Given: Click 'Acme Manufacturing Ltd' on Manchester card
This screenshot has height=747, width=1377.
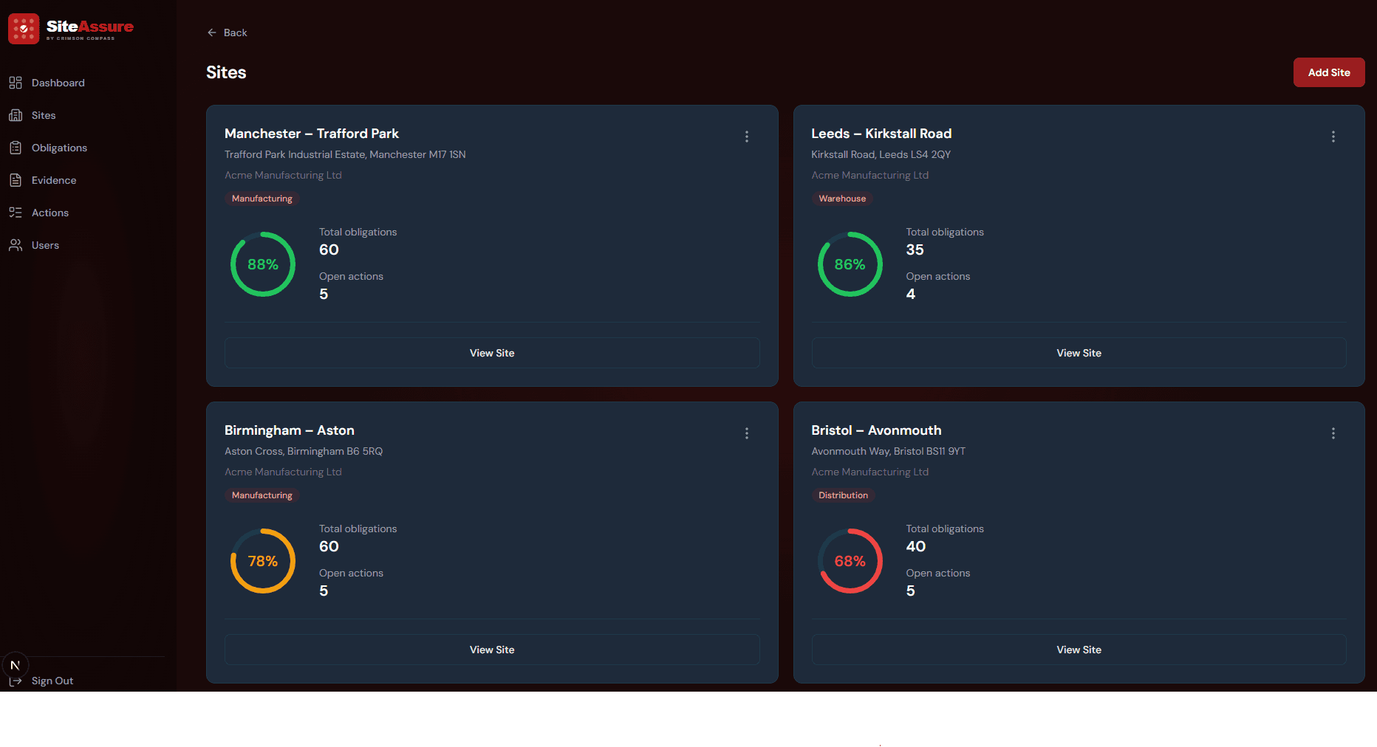Looking at the screenshot, I should (283, 175).
